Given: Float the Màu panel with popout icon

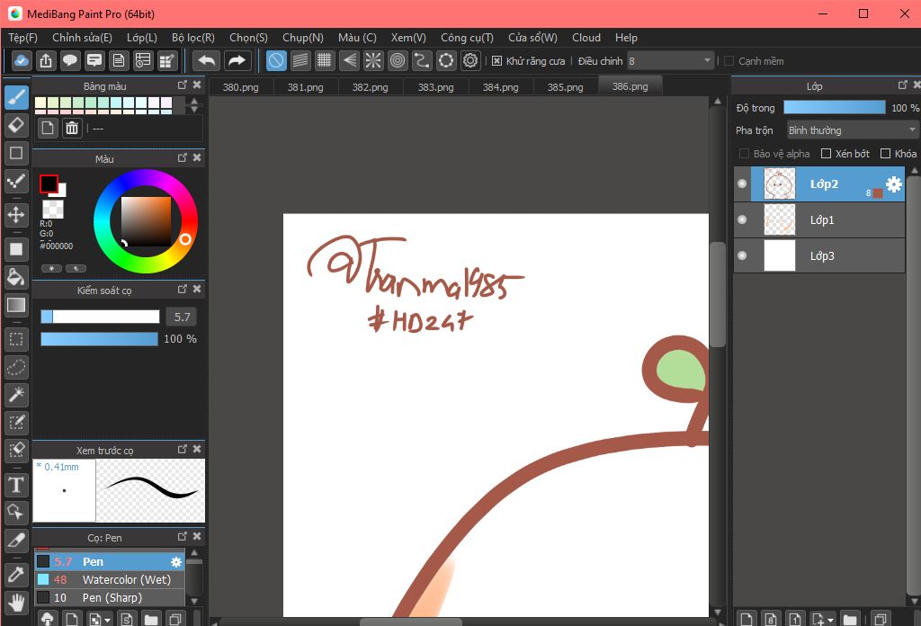Looking at the screenshot, I should tap(182, 158).
